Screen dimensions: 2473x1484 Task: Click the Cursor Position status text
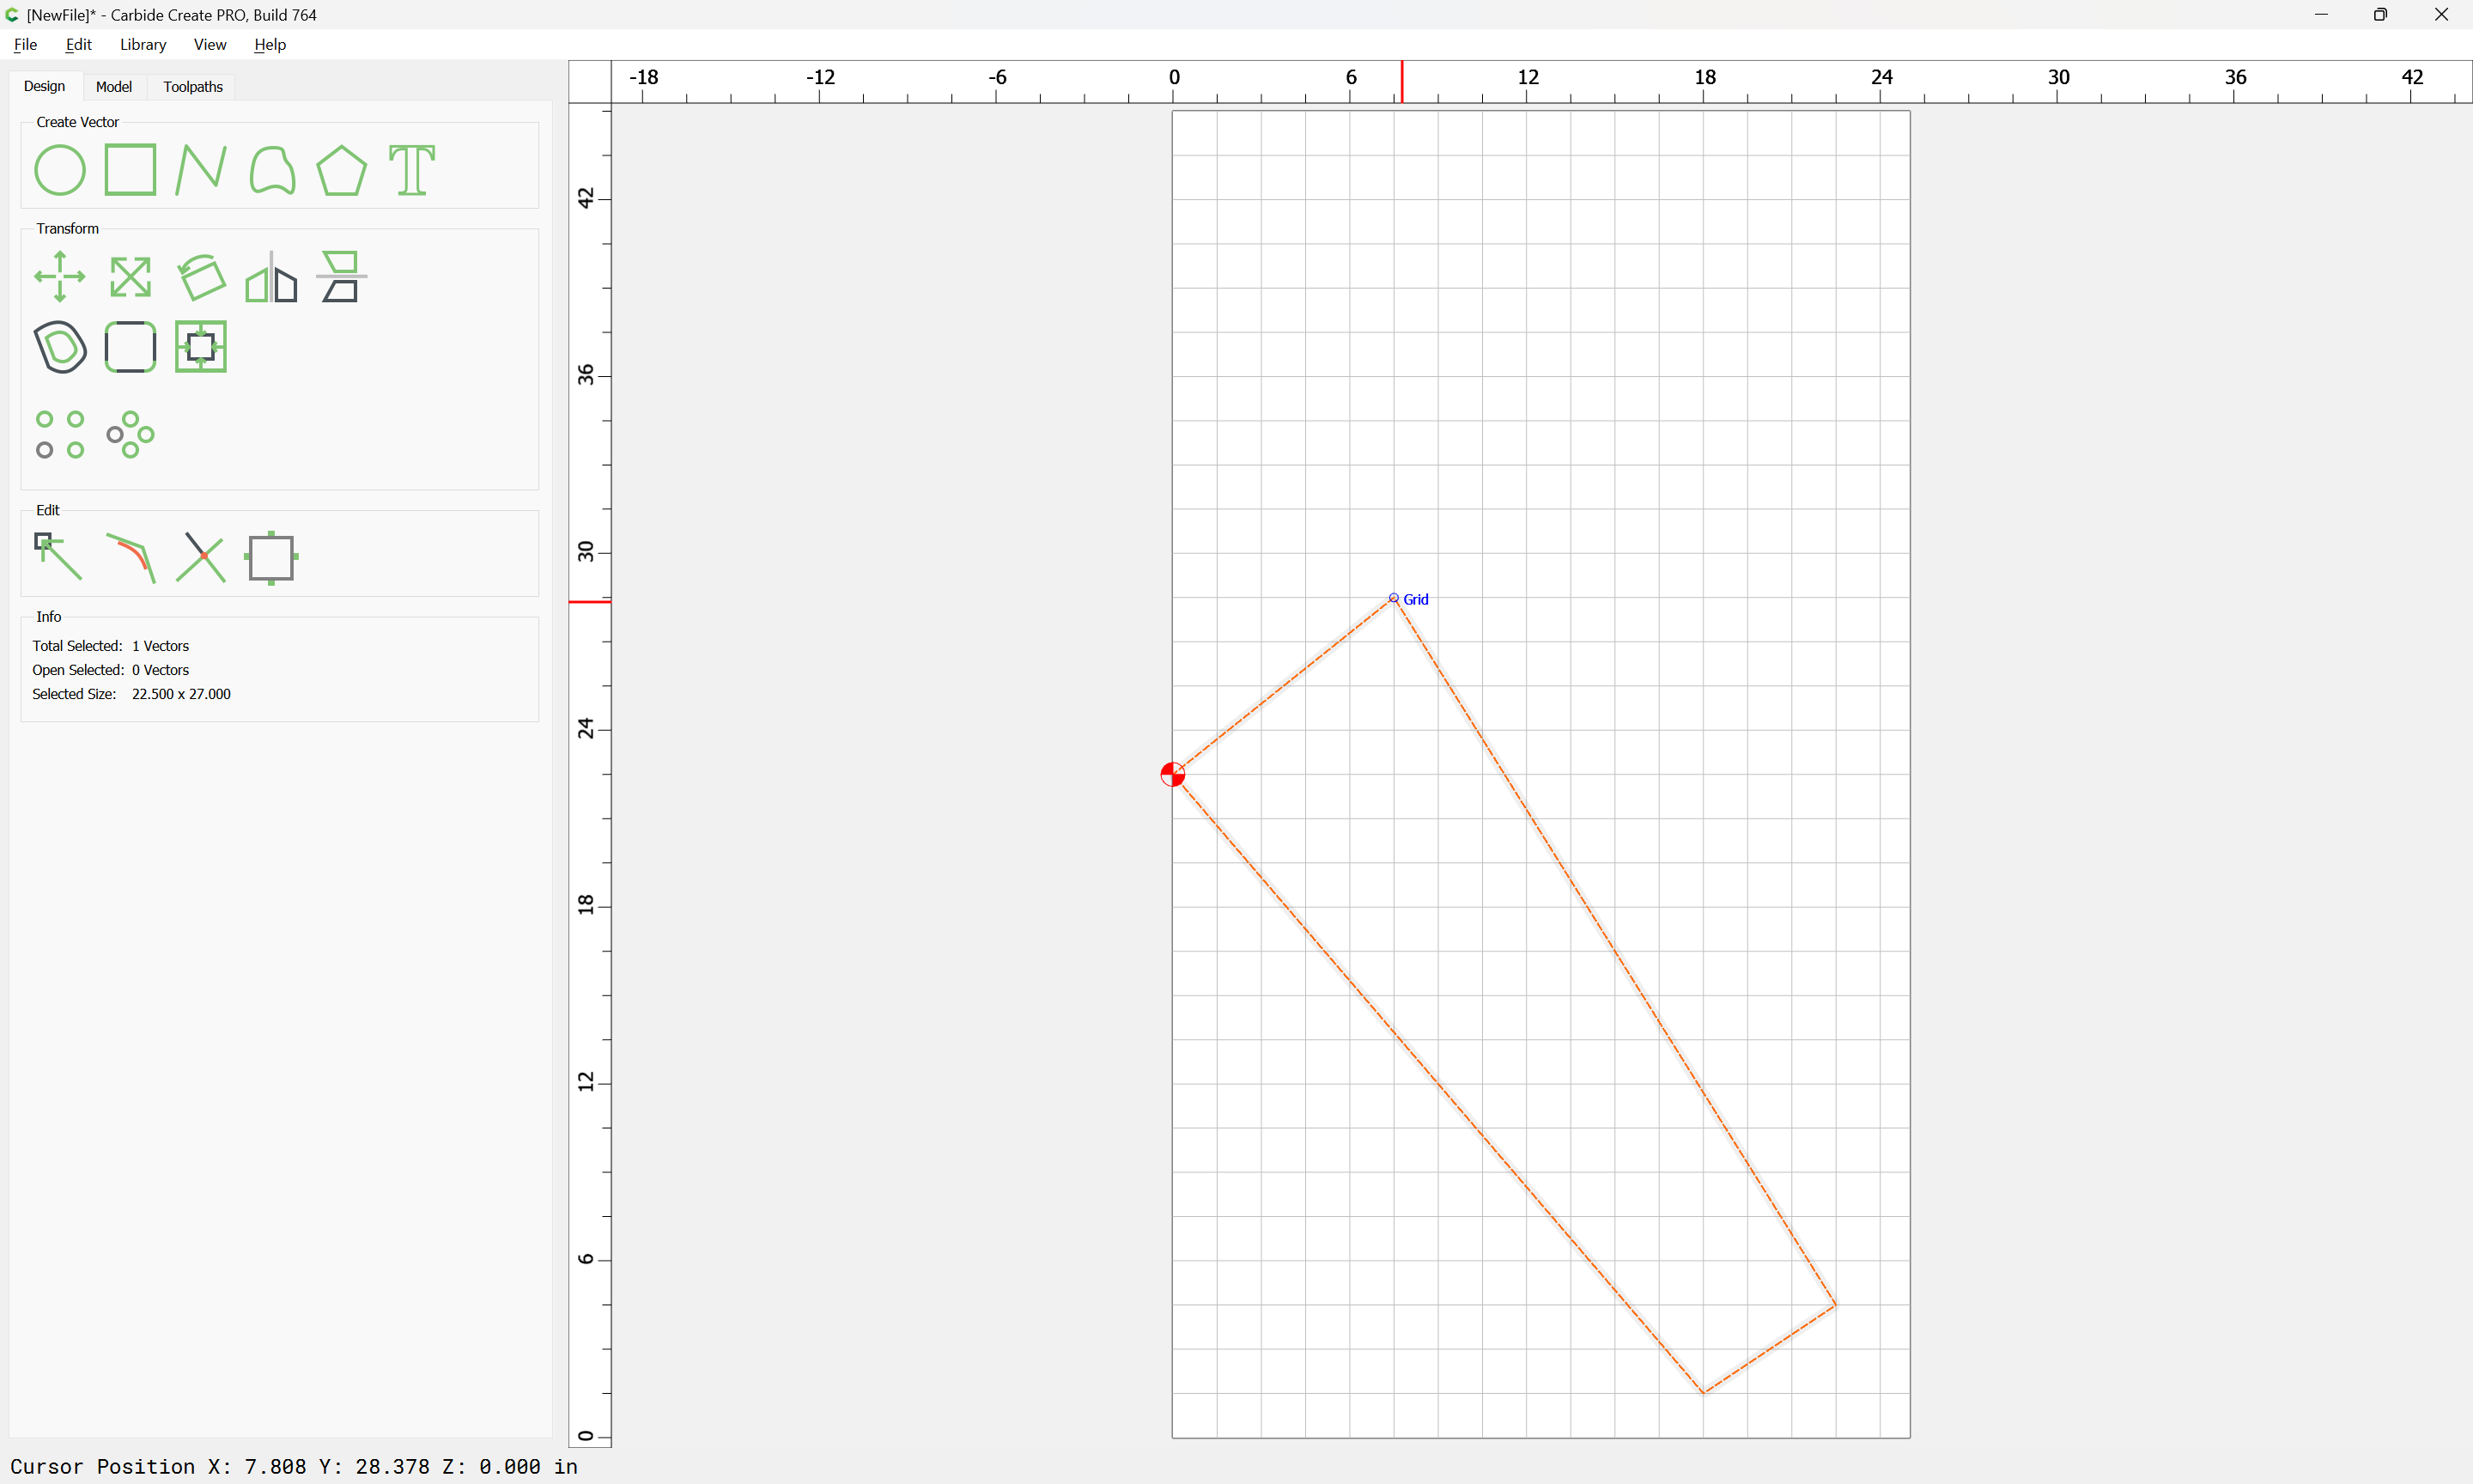point(294,1466)
